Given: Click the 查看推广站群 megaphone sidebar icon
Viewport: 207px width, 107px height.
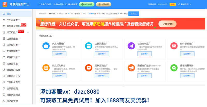Looking at the screenshot, I should 4,70.
